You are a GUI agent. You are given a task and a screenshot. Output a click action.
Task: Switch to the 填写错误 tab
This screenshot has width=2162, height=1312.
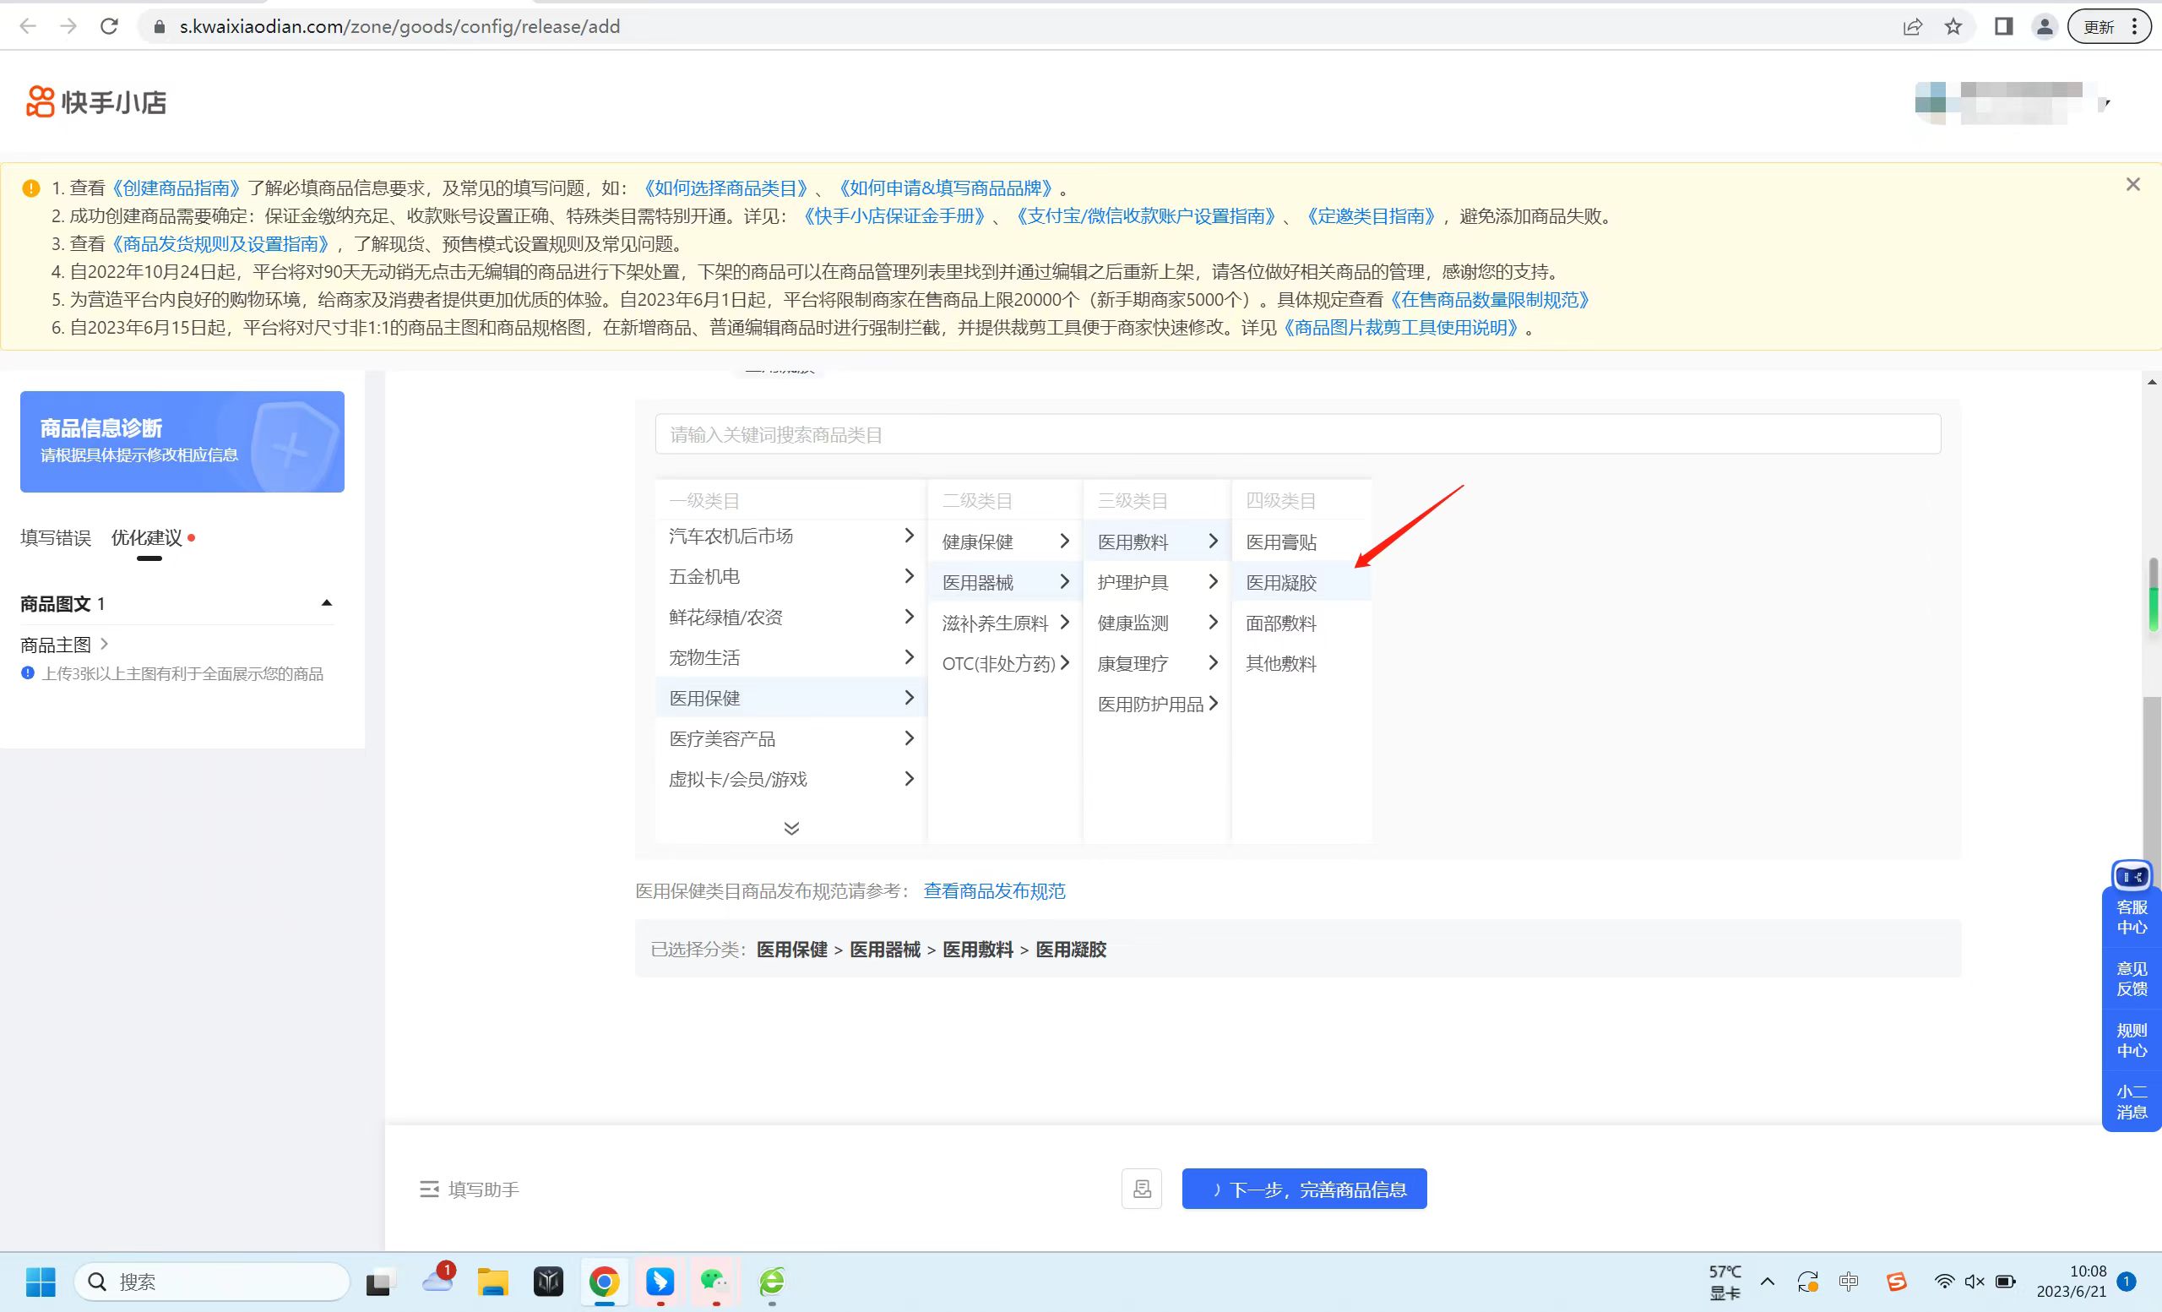pos(55,537)
